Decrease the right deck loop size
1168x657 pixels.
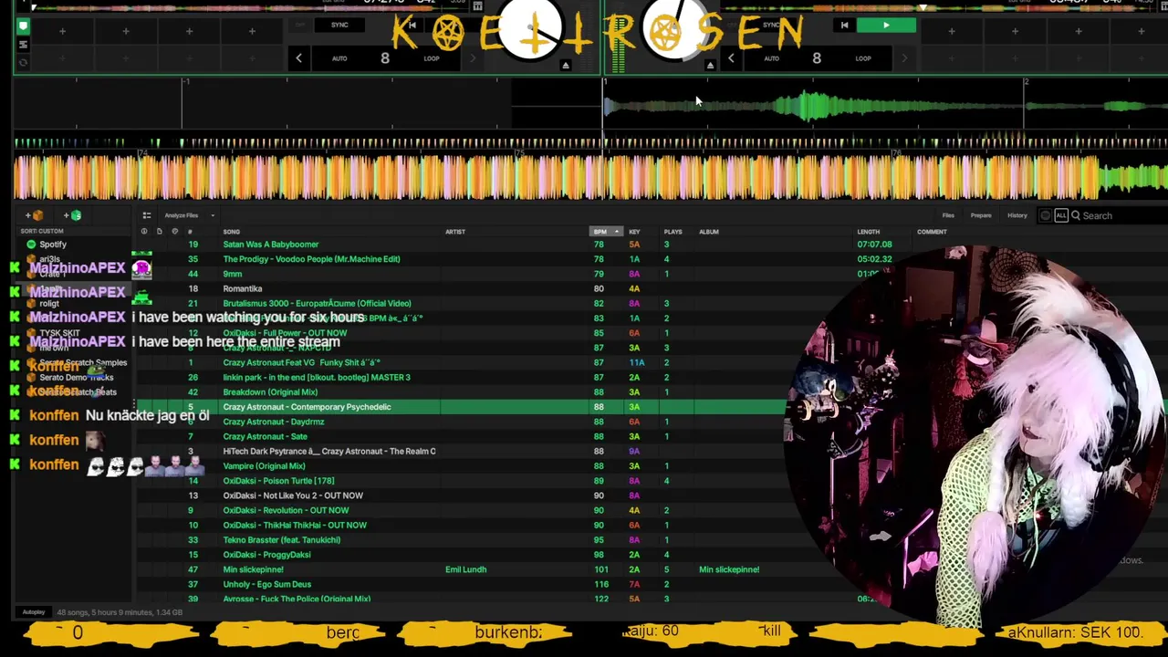(x=731, y=58)
